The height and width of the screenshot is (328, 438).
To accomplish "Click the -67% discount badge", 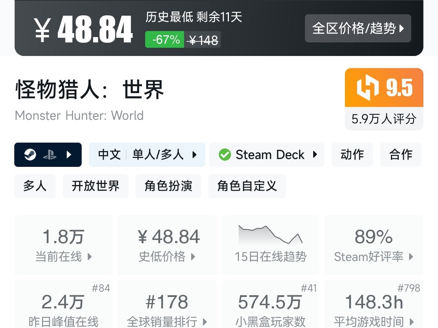I will tap(165, 40).
